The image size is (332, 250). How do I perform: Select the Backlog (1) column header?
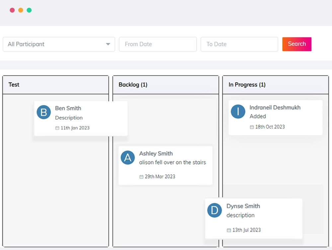[132, 84]
